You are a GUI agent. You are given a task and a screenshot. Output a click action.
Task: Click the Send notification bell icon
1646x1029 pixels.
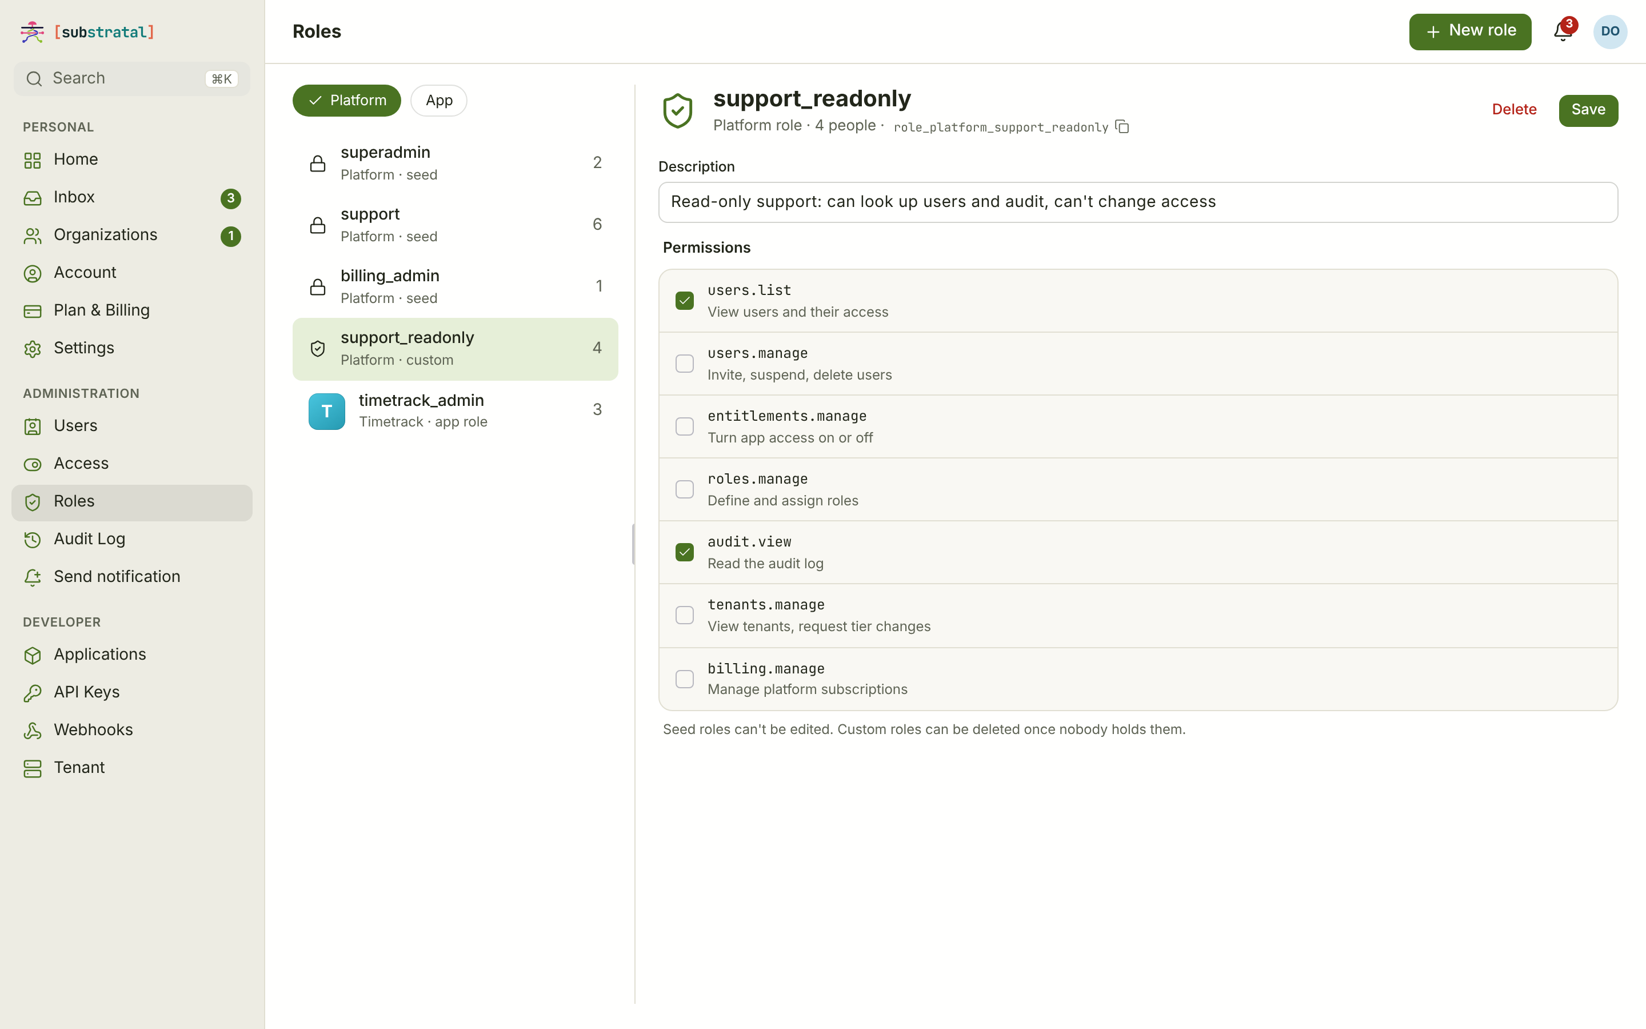pyautogui.click(x=33, y=577)
